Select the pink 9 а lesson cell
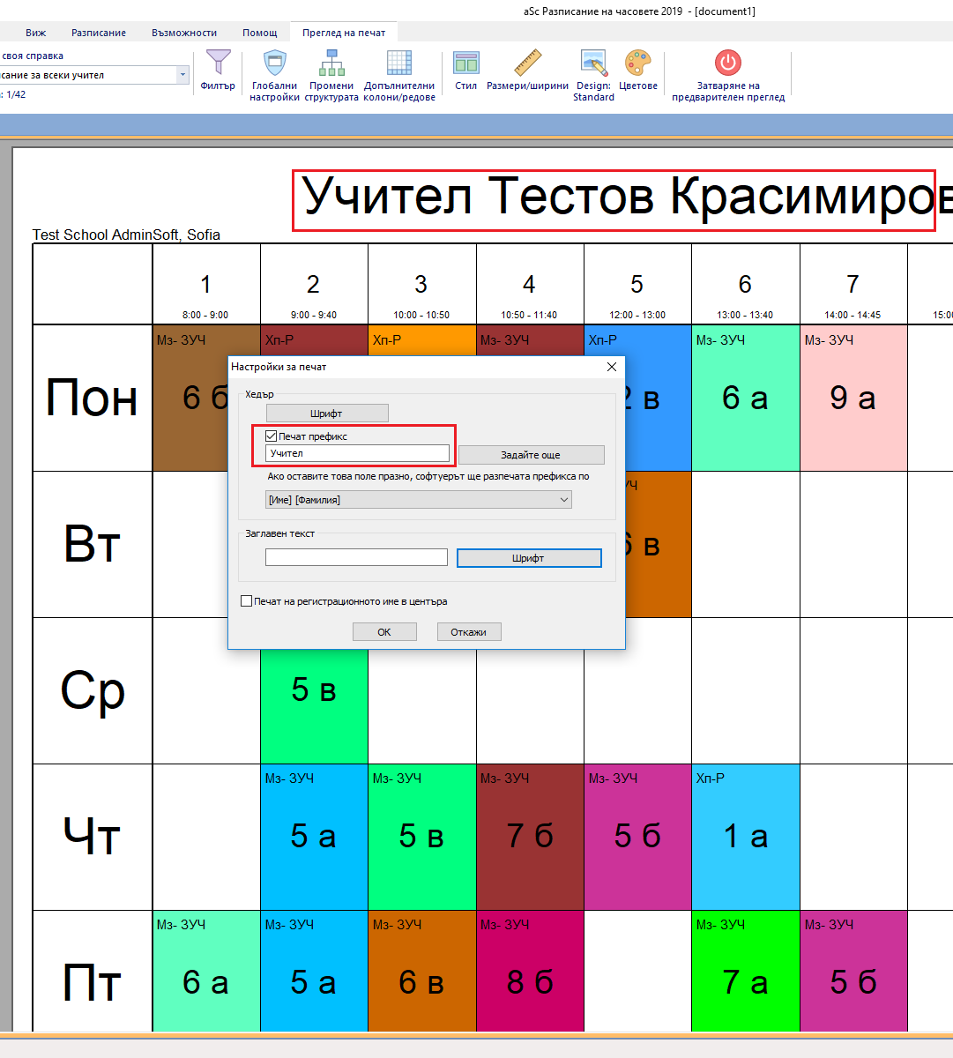953x1058 pixels. tap(852, 398)
